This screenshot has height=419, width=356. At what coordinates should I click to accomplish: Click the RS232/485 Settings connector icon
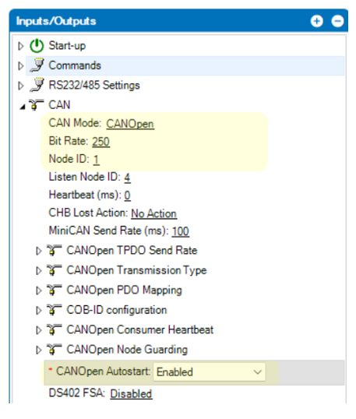pos(37,85)
